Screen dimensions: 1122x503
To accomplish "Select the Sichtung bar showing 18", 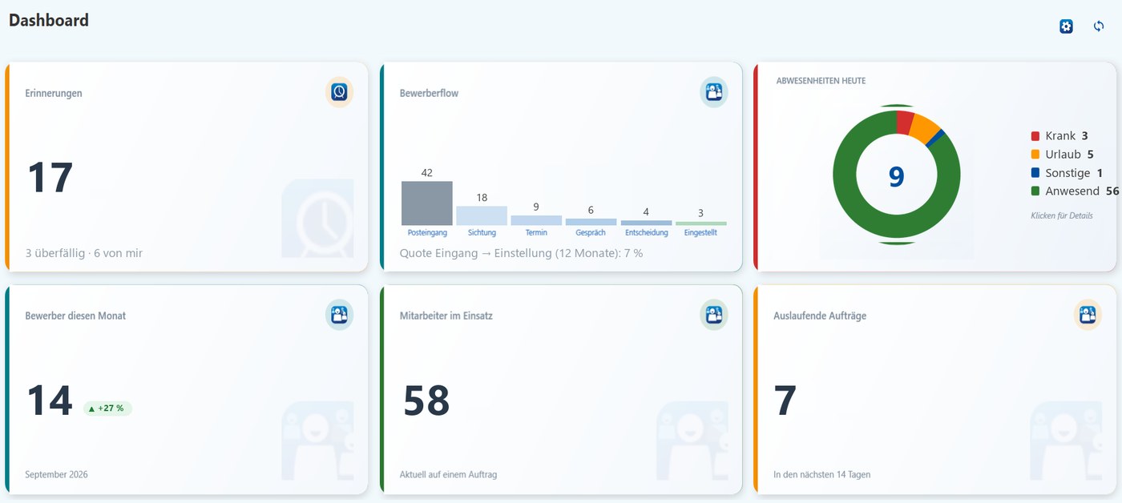I will click(482, 215).
